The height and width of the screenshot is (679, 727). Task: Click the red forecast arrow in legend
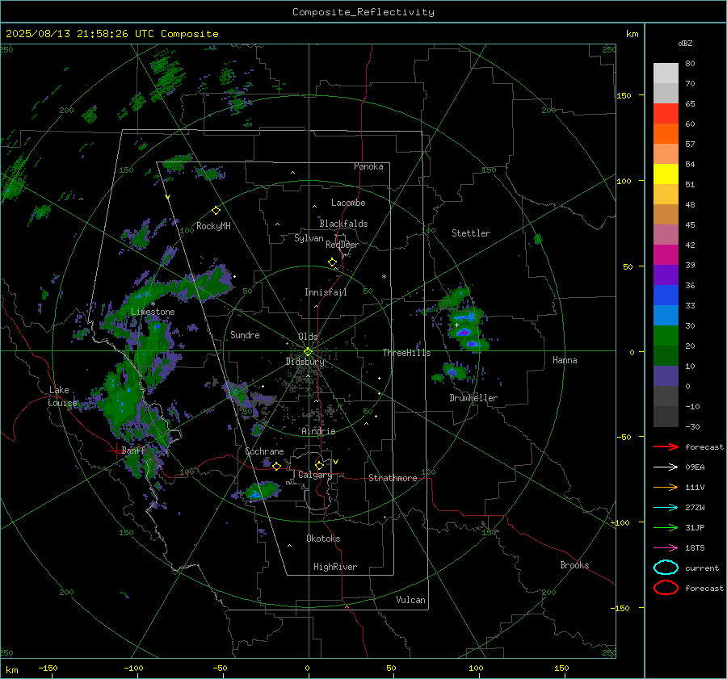pos(666,446)
